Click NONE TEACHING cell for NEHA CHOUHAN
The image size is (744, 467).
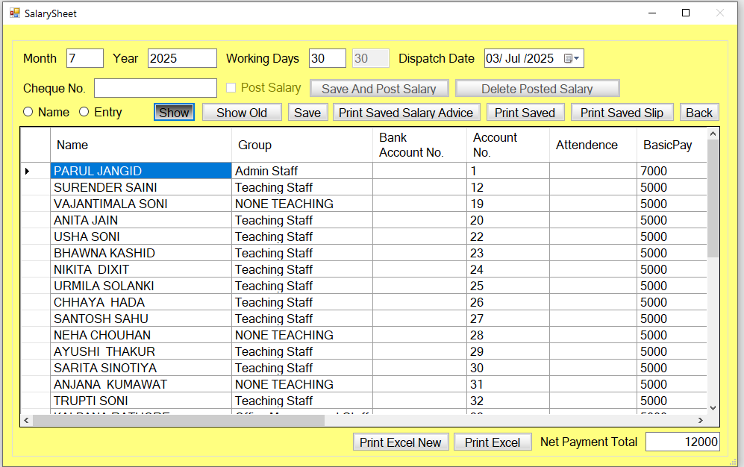[x=302, y=335]
